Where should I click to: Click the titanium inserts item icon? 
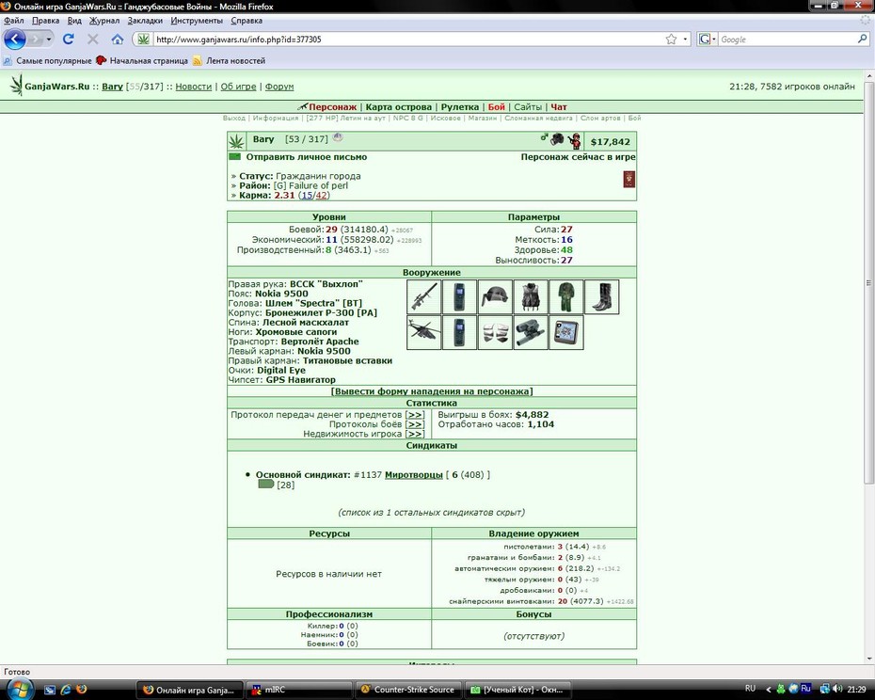495,332
